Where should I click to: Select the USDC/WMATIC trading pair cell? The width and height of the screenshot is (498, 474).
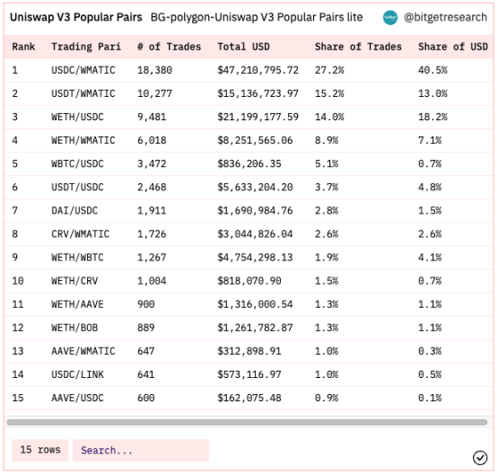(x=83, y=70)
